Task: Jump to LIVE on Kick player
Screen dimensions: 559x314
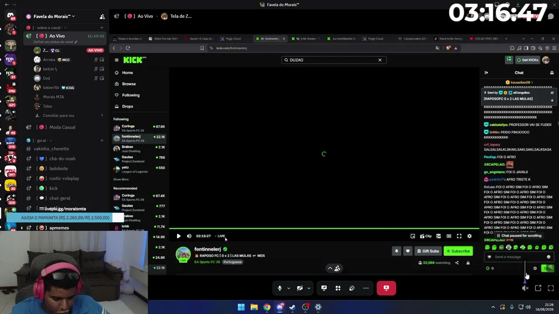Action: 221,236
